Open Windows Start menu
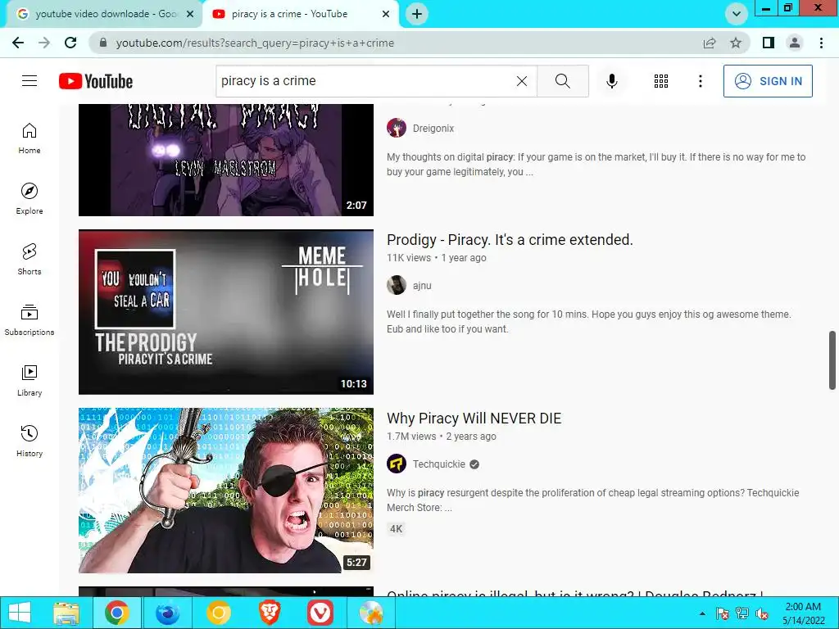This screenshot has height=629, width=839. (x=20, y=613)
